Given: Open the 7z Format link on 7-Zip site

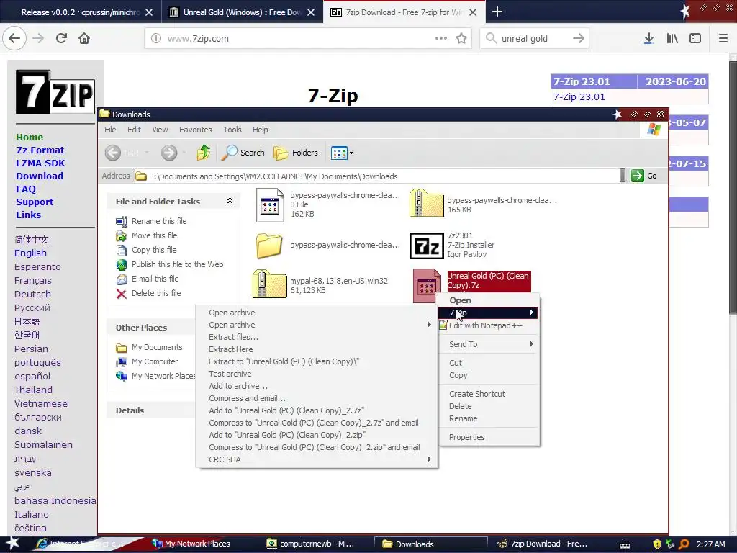Looking at the screenshot, I should (x=40, y=150).
